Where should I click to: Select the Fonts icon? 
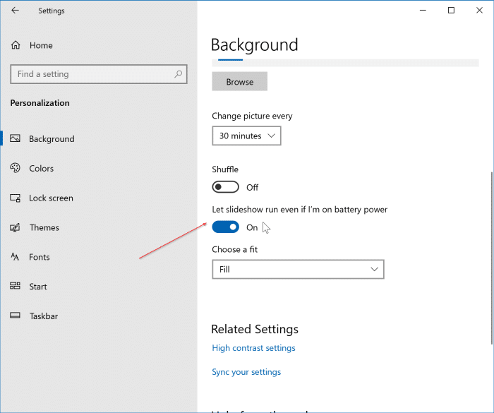tap(15, 257)
